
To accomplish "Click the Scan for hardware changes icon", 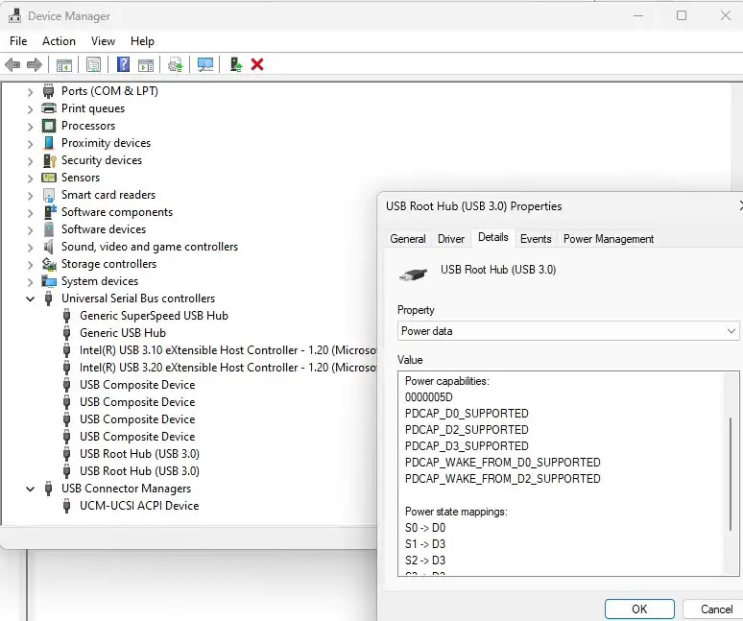I will (x=205, y=64).
